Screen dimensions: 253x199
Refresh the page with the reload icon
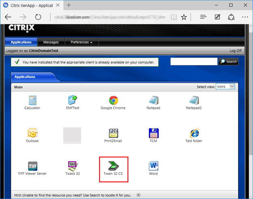[38, 17]
